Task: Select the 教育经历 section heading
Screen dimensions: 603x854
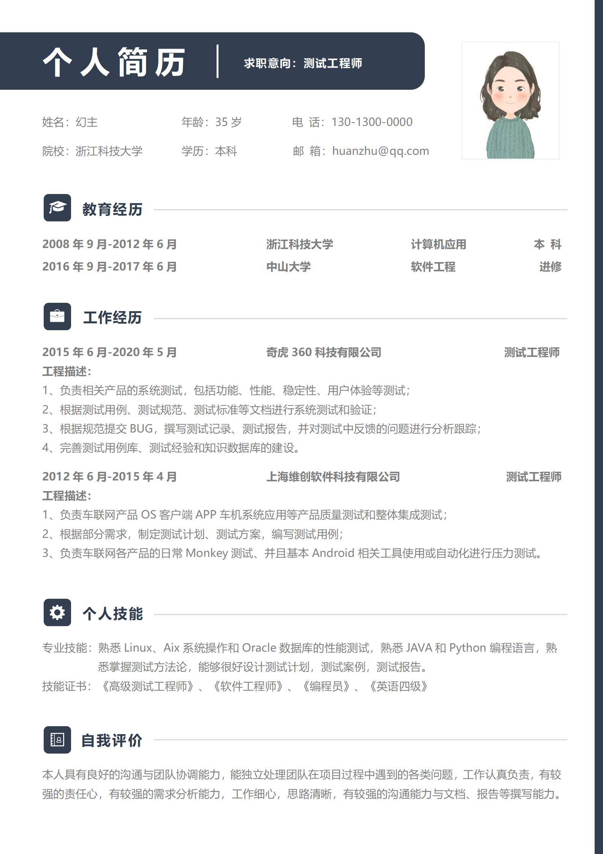Action: 112,209
